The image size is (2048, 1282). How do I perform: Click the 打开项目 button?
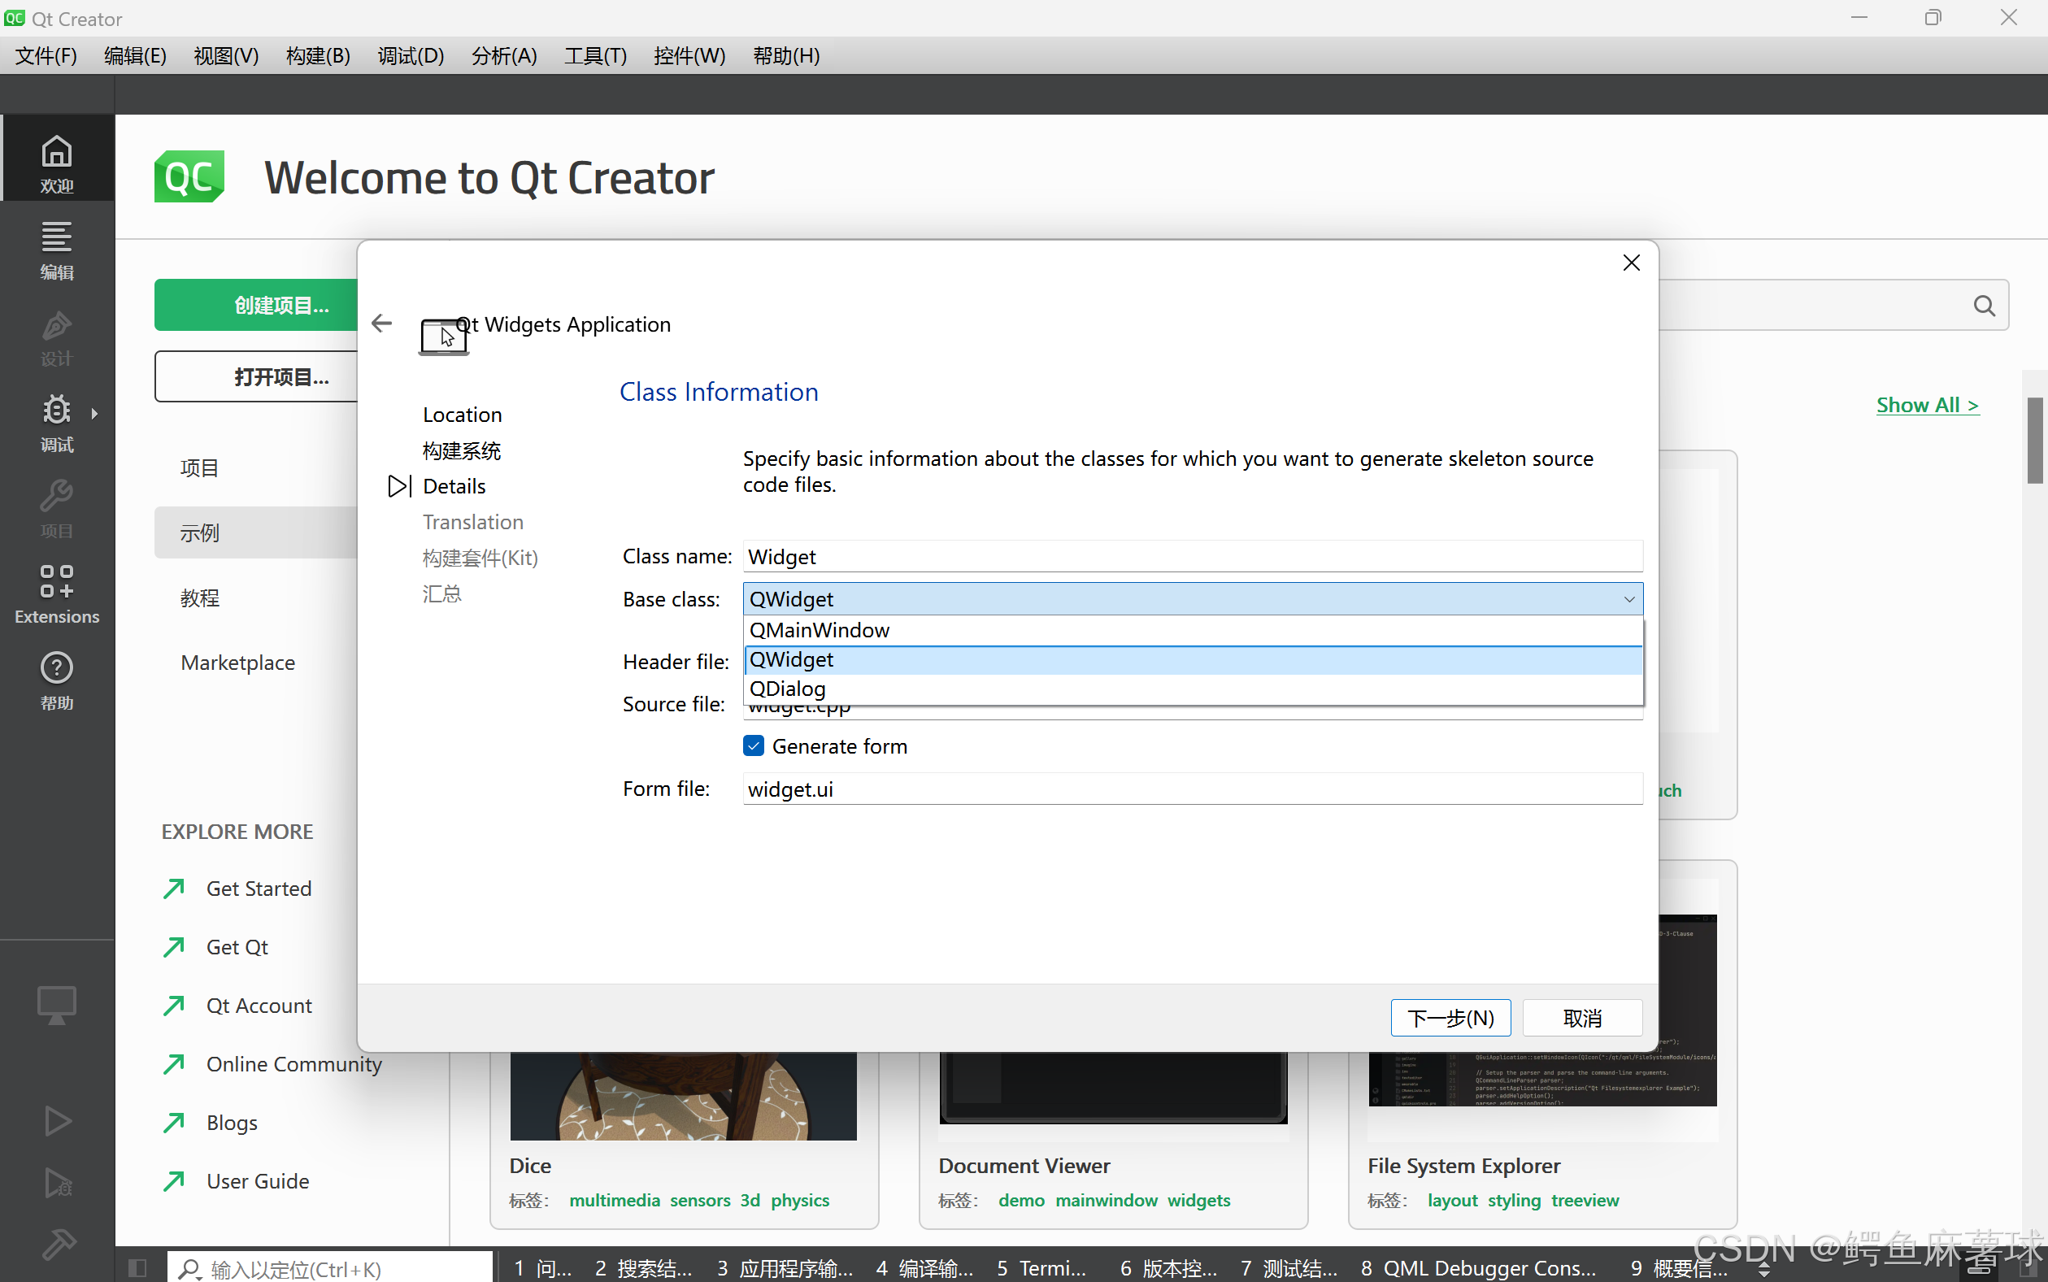[x=256, y=376]
